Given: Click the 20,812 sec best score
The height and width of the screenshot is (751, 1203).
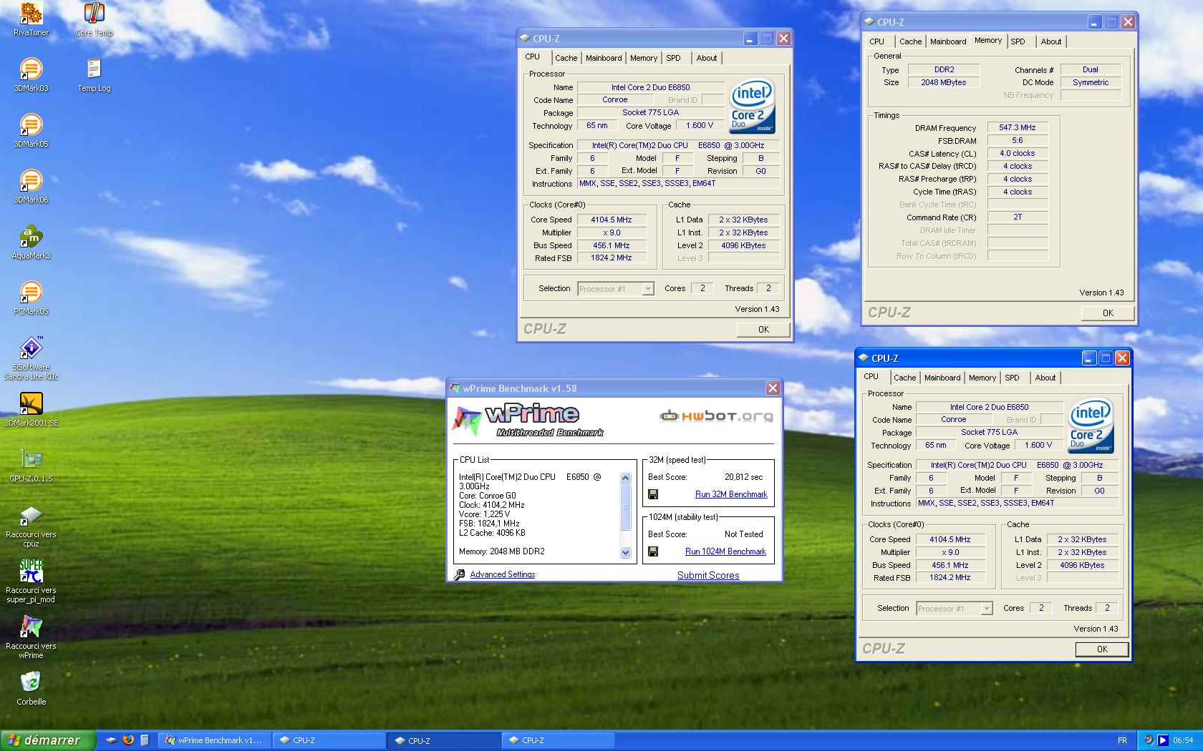Looking at the screenshot, I should (744, 477).
